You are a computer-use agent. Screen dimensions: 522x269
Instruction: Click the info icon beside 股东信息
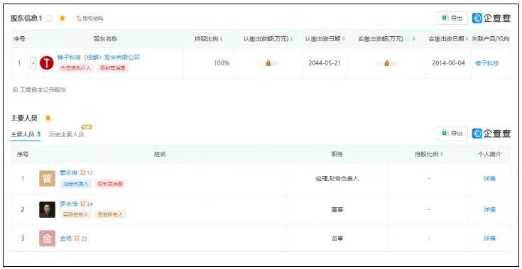tap(49, 18)
